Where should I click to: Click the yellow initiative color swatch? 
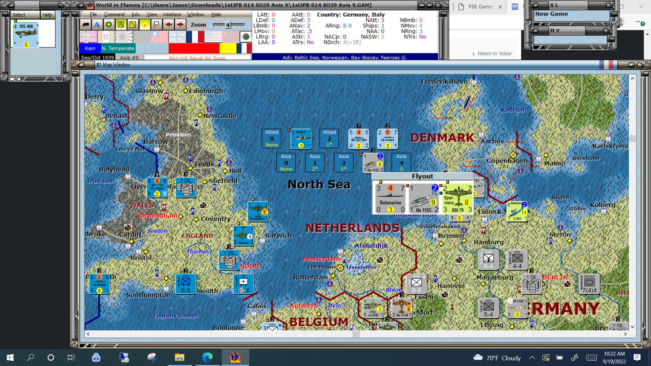click(228, 48)
